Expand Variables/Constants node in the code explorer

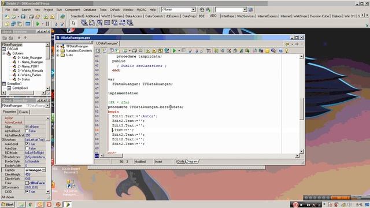point(58,50)
